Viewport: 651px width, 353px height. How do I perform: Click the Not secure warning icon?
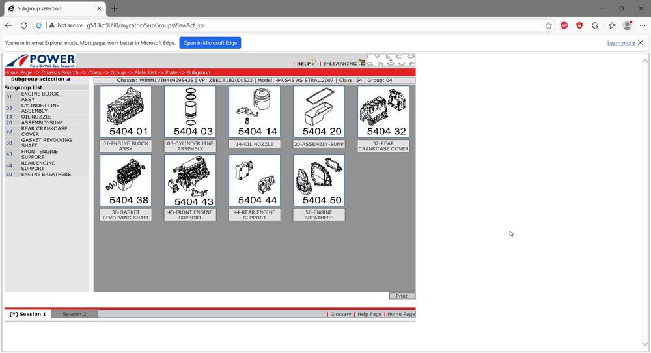point(52,25)
